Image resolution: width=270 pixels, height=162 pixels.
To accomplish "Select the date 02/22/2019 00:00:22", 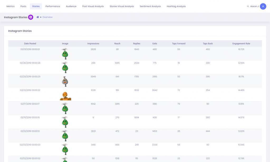I will [30, 90].
